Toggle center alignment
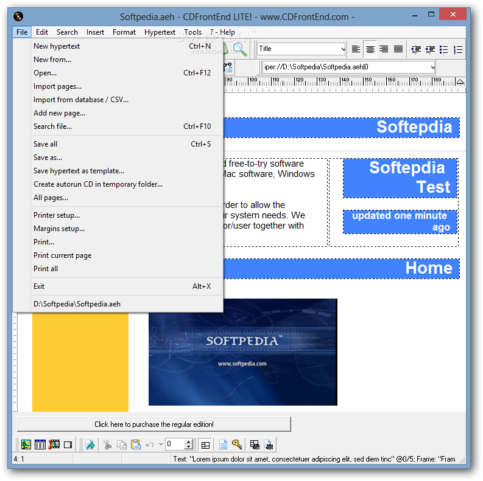Screen dimensions: 483x481 (370, 49)
